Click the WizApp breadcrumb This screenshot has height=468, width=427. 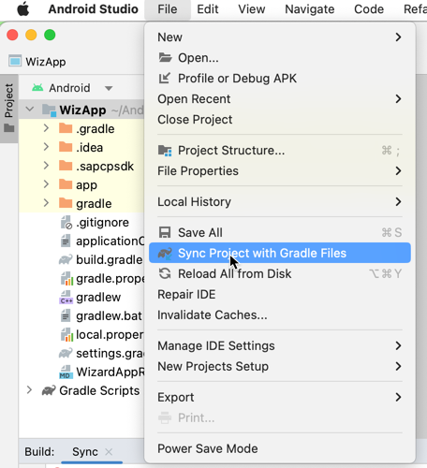[x=46, y=62]
